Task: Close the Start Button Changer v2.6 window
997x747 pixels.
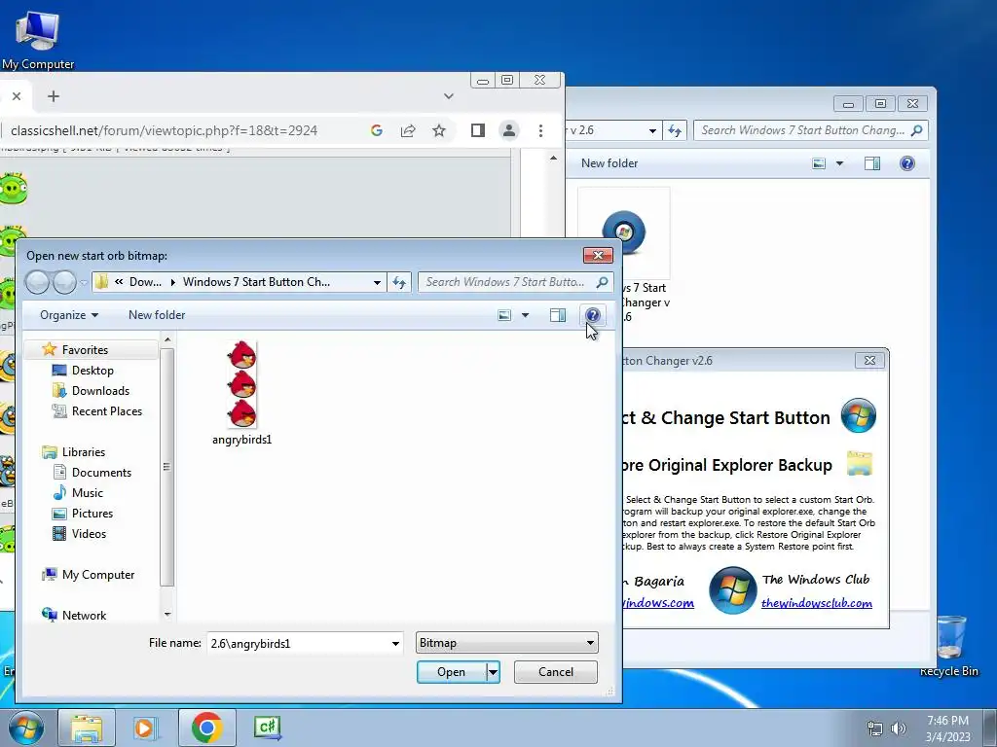Action: (869, 361)
